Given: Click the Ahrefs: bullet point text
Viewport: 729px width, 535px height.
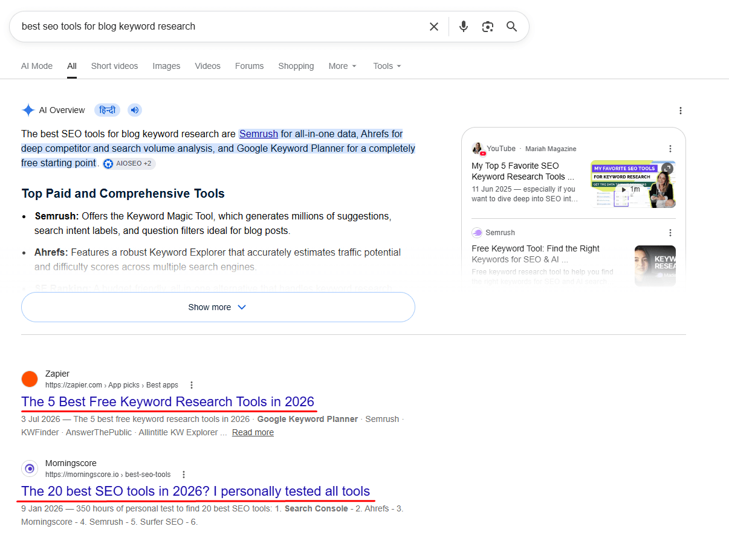Looking at the screenshot, I should coord(218,259).
